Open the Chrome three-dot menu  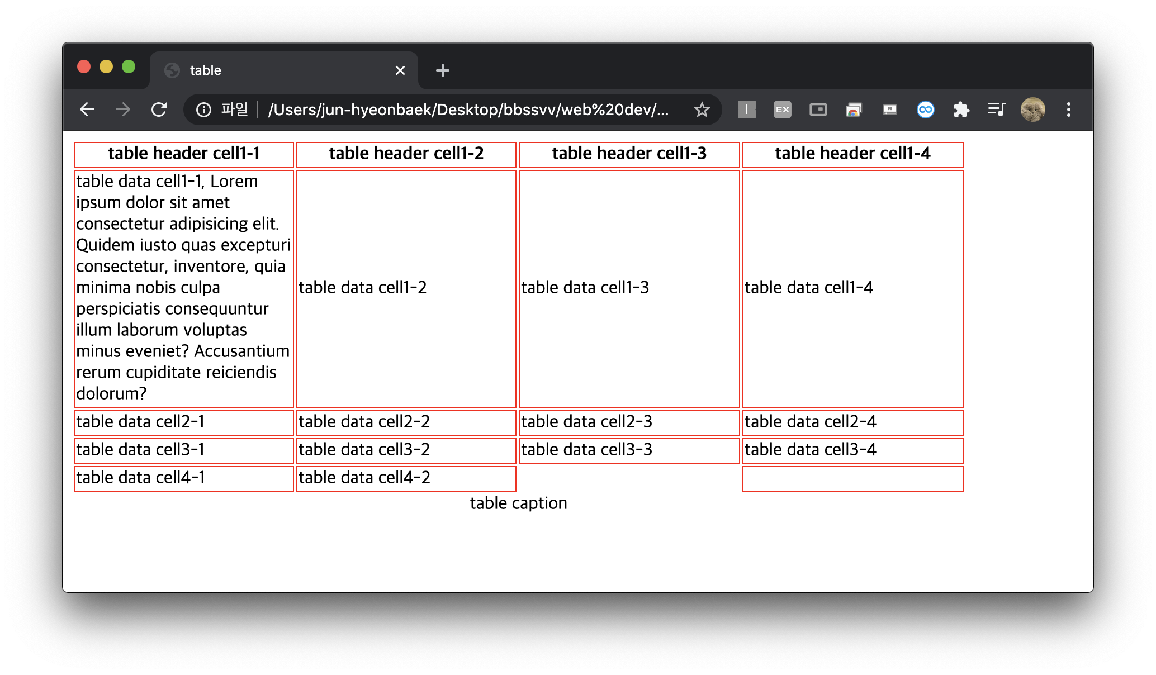point(1068,110)
